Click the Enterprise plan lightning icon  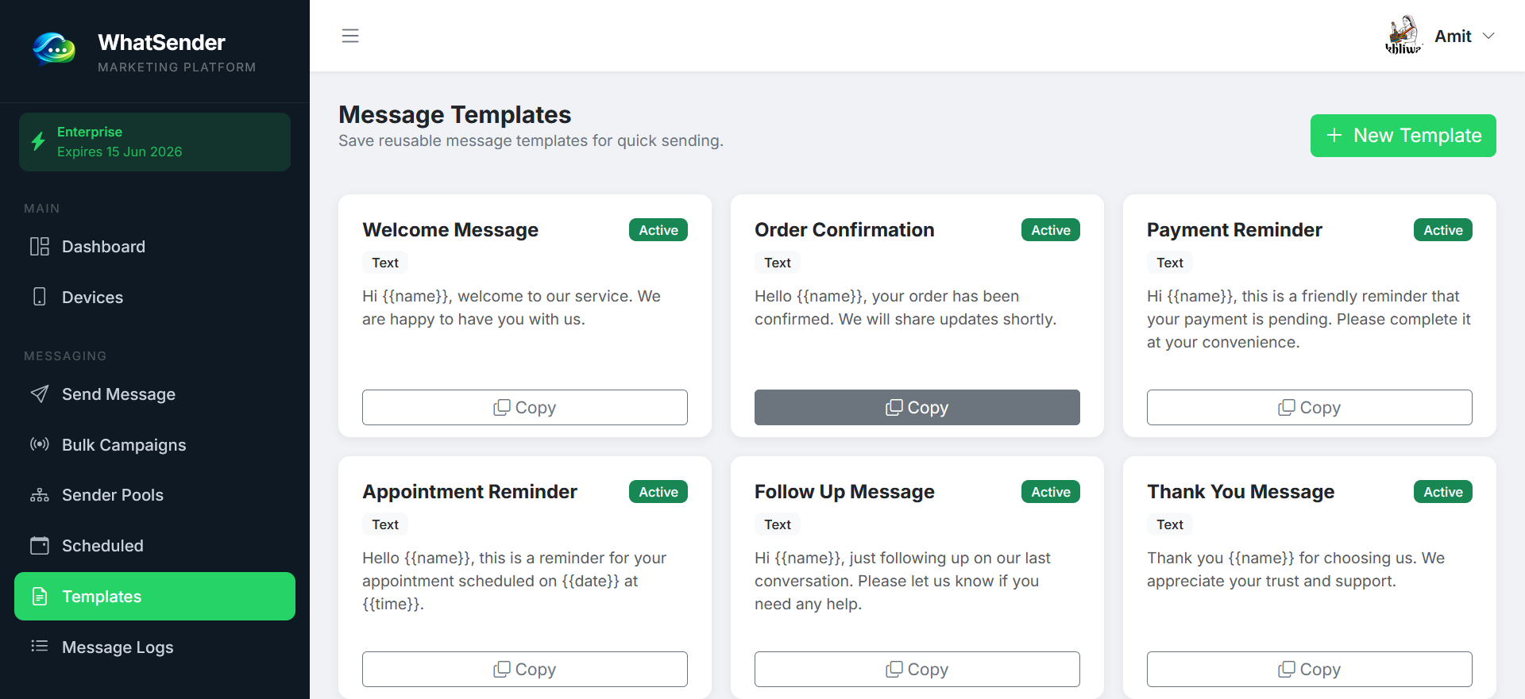[38, 142]
